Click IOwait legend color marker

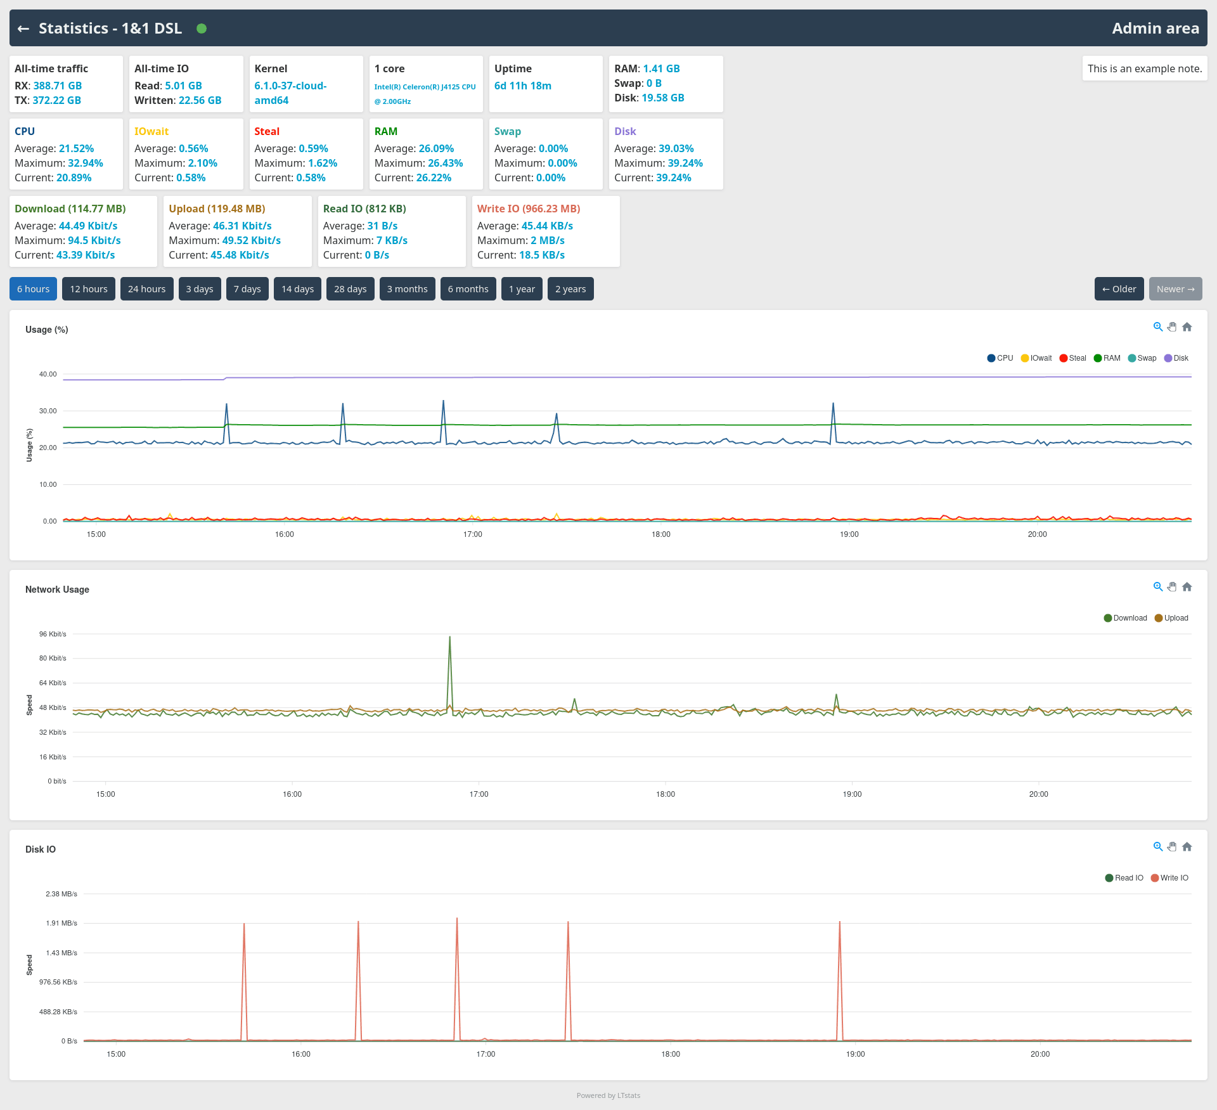point(1024,358)
